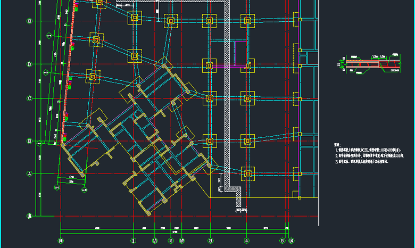Click bottom grid axis bubble 5
Screen dimensions: 415x248
coord(283,241)
